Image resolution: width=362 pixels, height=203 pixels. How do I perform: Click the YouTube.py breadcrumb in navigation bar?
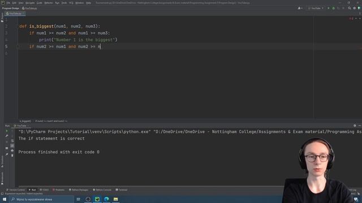[x=29, y=8]
